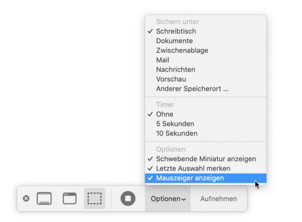The image size is (302, 222).
Task: Select the dashed capture selected portion icon
Action: 95,199
